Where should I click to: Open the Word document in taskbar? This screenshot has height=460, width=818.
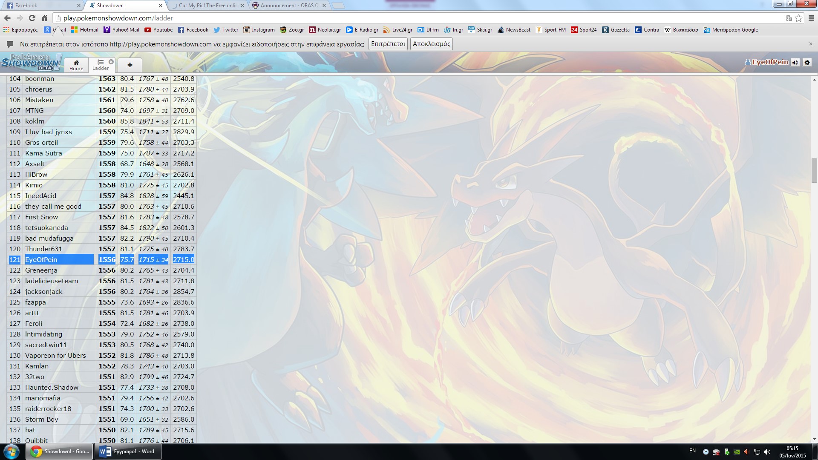pos(129,451)
